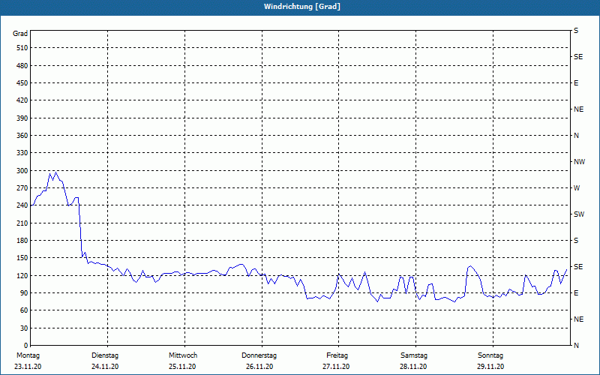
Task: Click the 390 degree axis value
Action: (22, 118)
